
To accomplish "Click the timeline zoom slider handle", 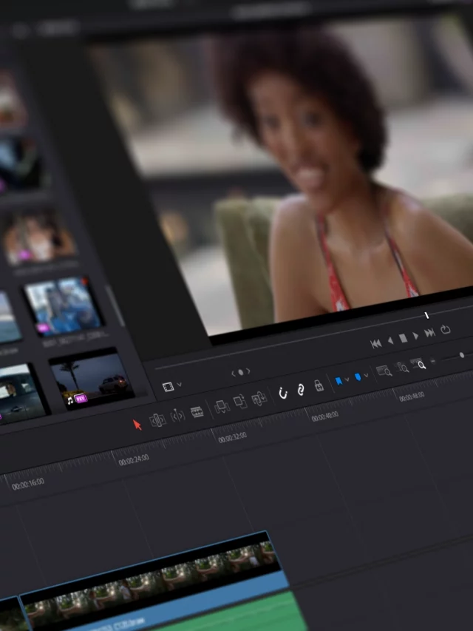I will point(462,355).
